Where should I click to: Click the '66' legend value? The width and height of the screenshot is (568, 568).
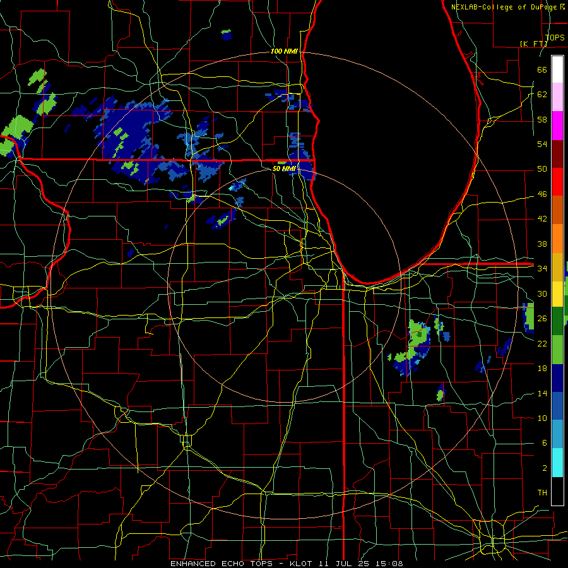pyautogui.click(x=542, y=70)
